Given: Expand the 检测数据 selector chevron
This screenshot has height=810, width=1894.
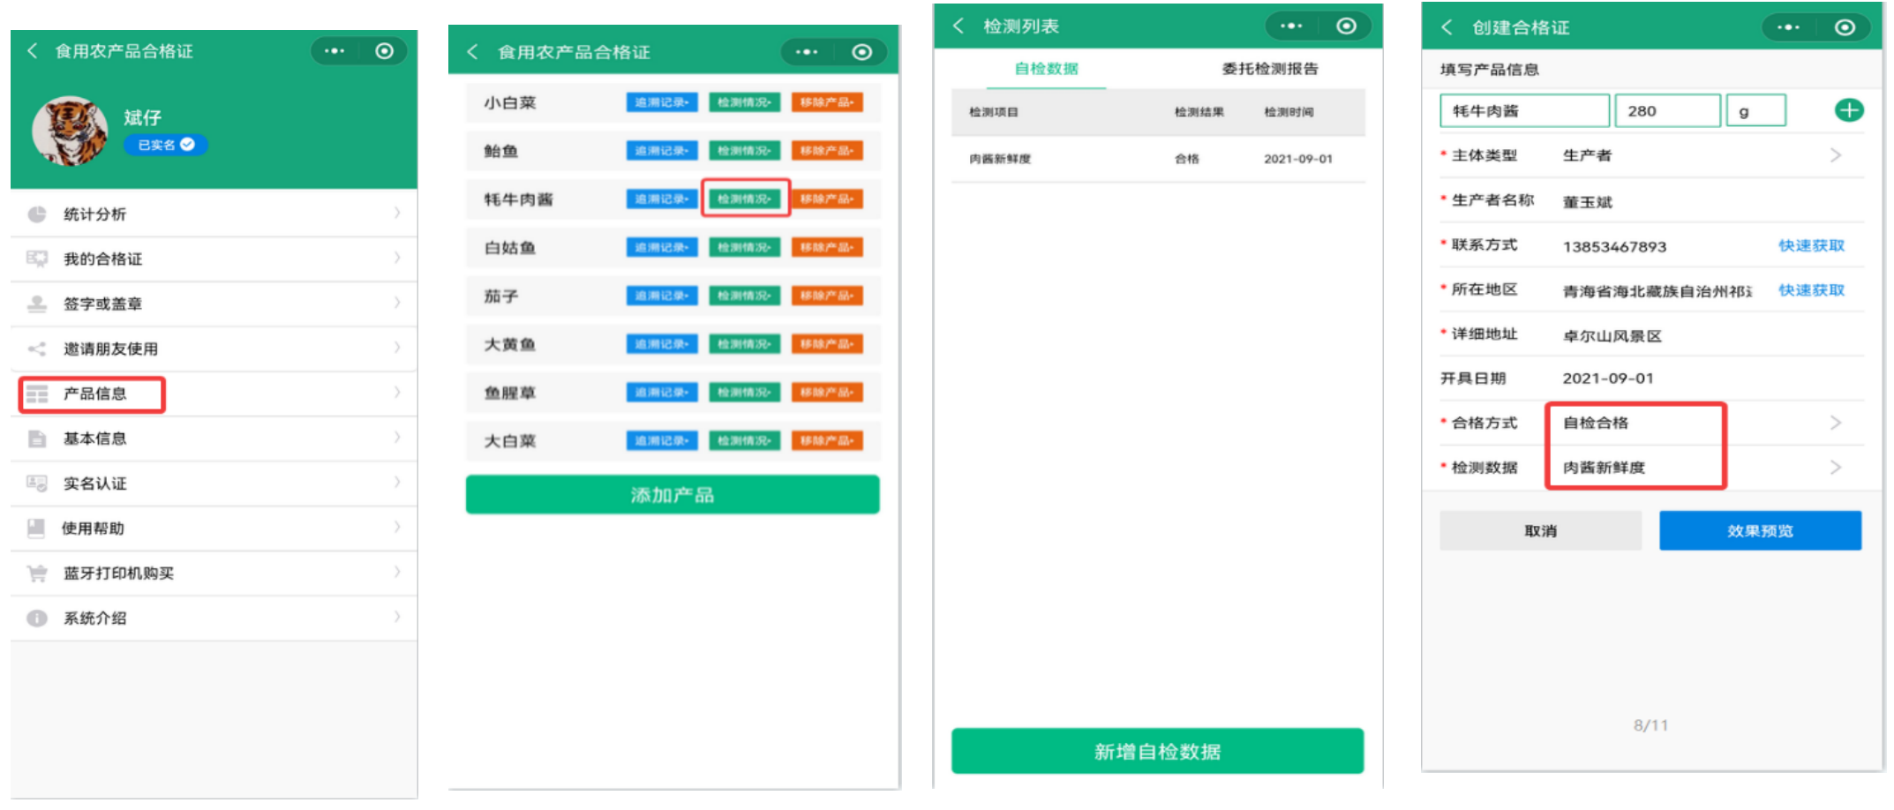Looking at the screenshot, I should [1836, 468].
